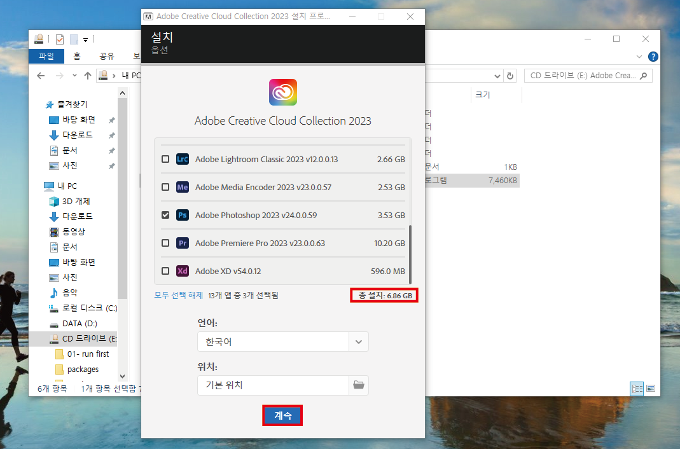Click the 계속 continue button
Screen dimensions: 680x449
(282, 416)
